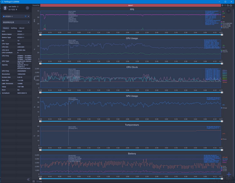Click the LMK Threshold row
The image size is (235, 183).
pyautogui.click(x=16, y=84)
